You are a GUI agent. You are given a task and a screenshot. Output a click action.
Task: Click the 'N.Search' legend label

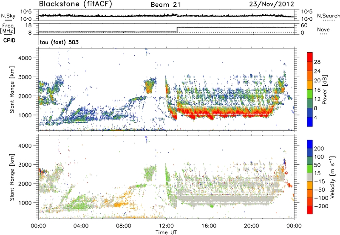(328, 16)
